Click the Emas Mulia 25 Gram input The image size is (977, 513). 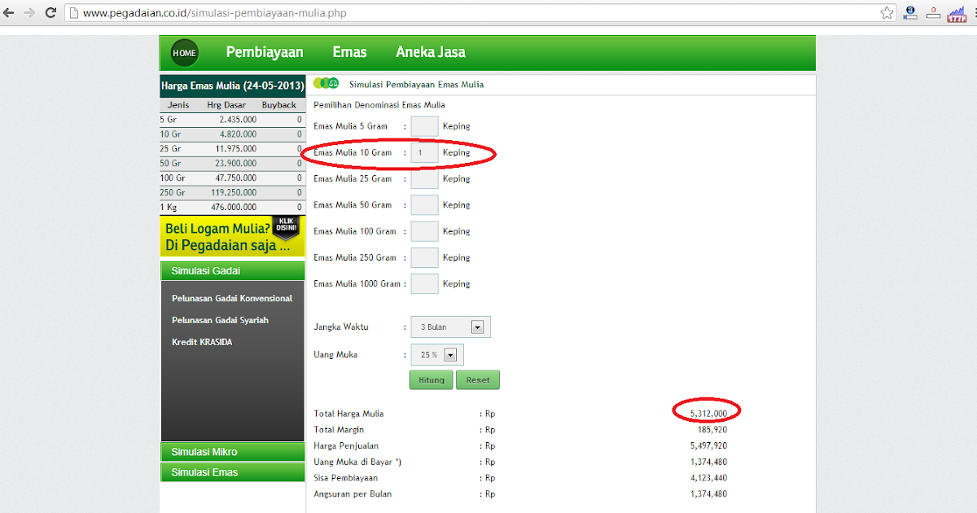424,178
